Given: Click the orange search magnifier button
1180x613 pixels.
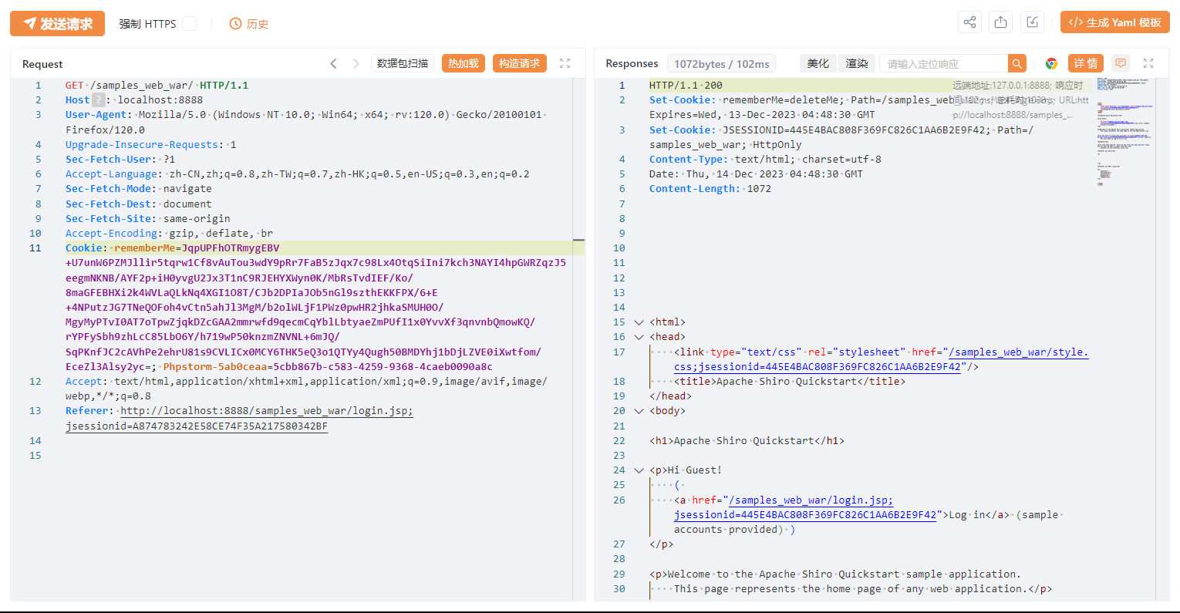Looking at the screenshot, I should click(1018, 63).
